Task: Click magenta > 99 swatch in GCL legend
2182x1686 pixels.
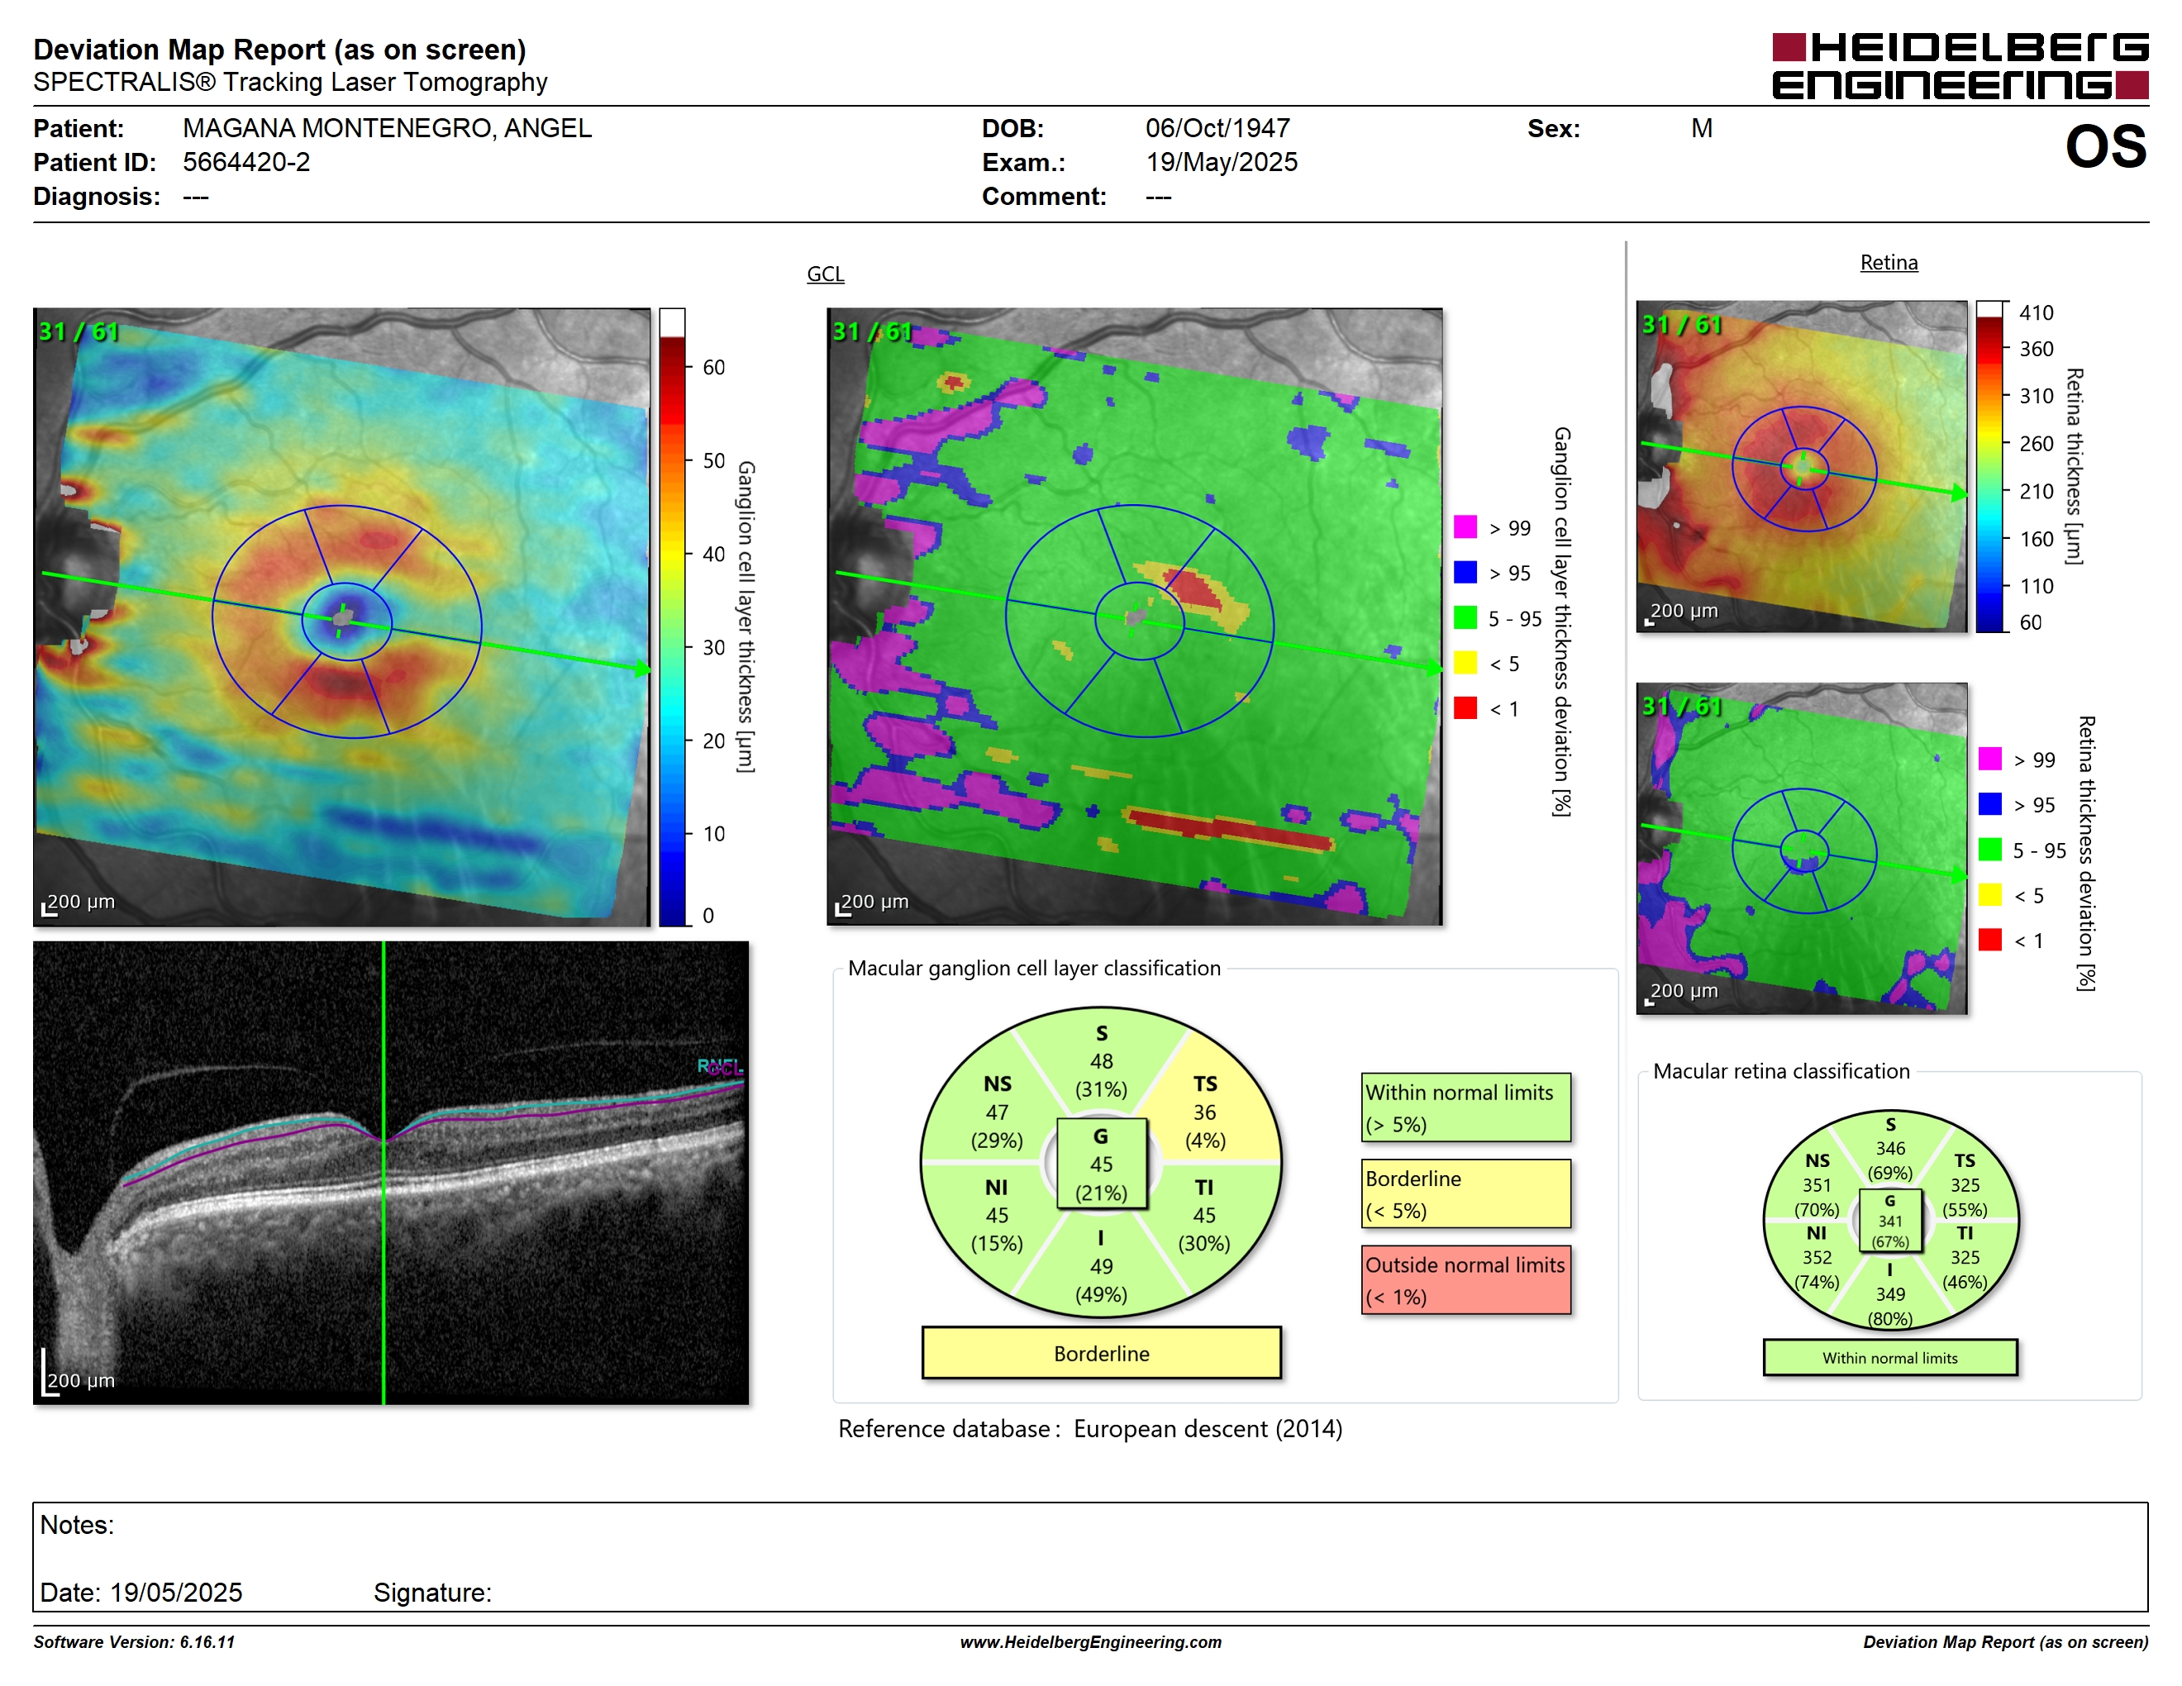Action: (x=1465, y=526)
